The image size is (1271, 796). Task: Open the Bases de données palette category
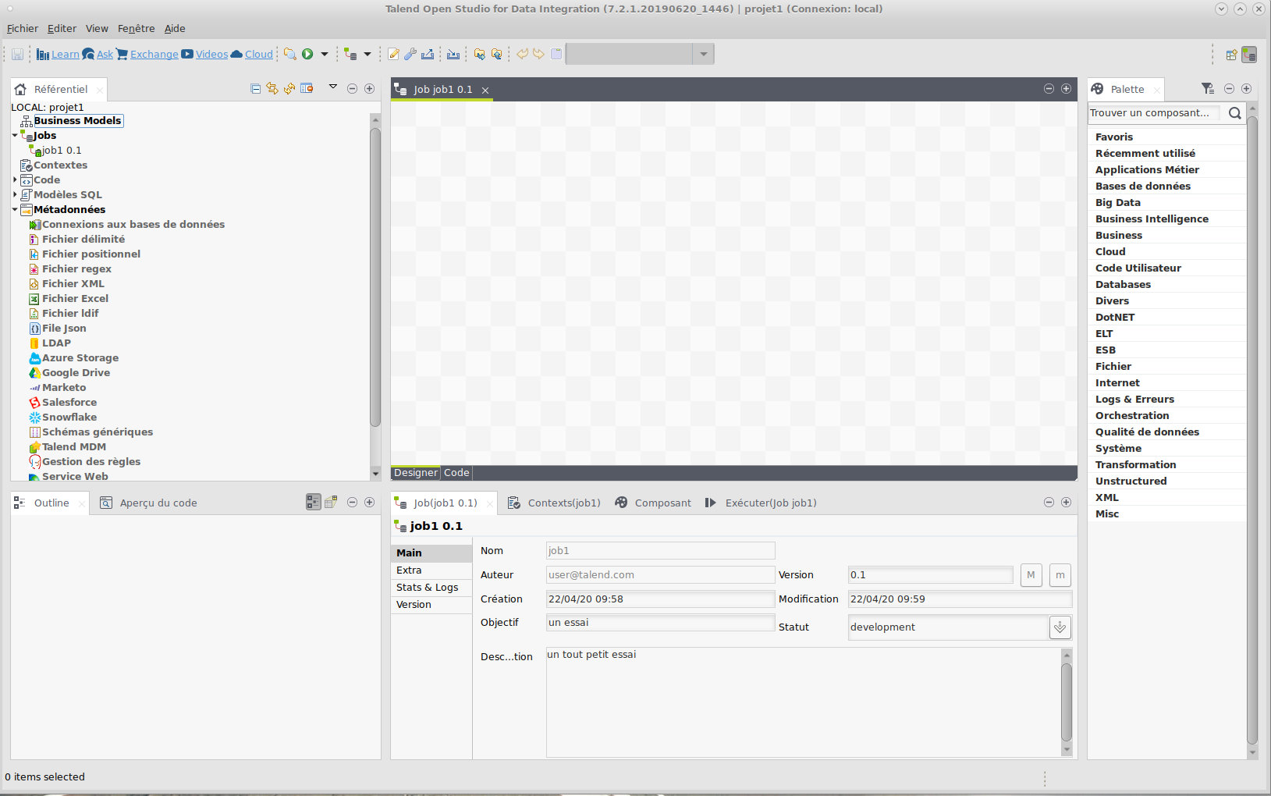coord(1142,187)
